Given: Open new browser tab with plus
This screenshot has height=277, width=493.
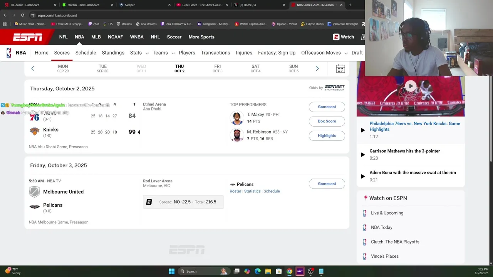Looking at the screenshot, I should 350,5.
